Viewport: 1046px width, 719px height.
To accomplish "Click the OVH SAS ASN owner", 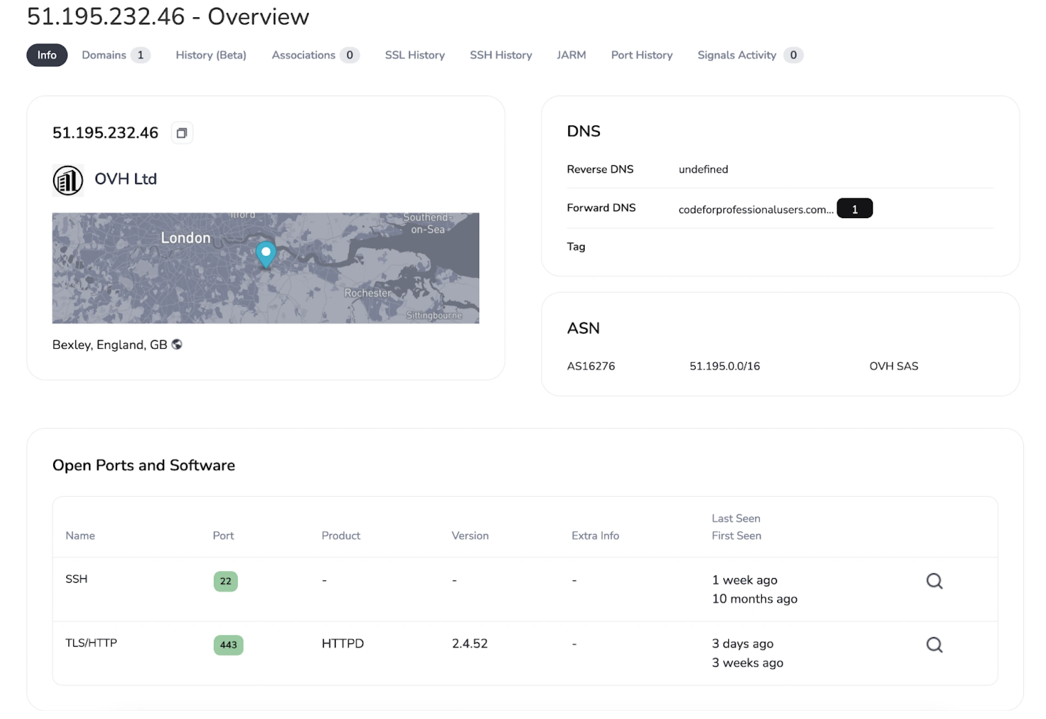I will tap(894, 366).
